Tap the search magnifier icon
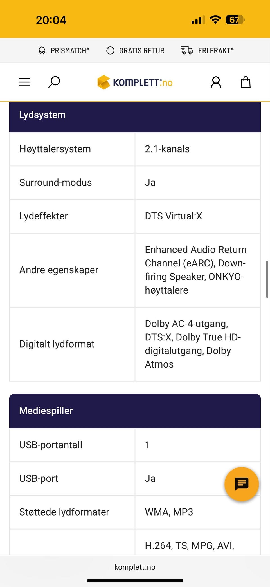Image resolution: width=270 pixels, height=587 pixels. coord(54,82)
